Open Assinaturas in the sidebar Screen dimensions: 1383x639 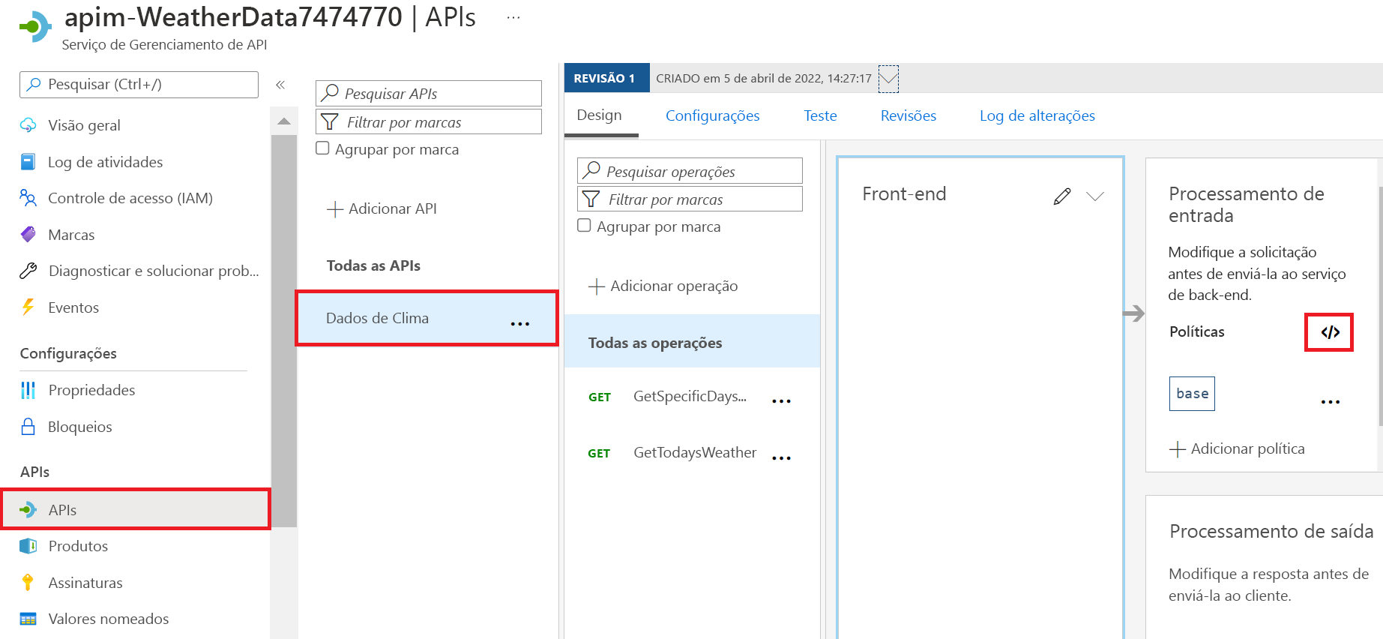coord(85,583)
